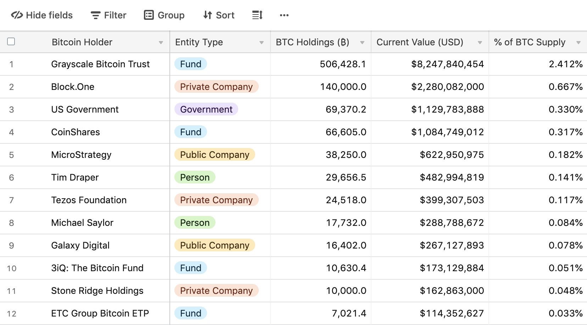Click the 0.051% supply cell
The image size is (587, 325).
tap(538, 268)
